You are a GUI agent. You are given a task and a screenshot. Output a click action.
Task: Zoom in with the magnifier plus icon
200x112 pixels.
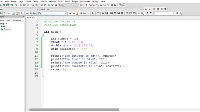click(x=139, y=13)
